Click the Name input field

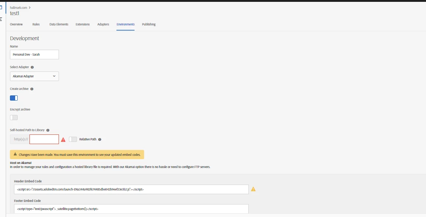[35, 54]
